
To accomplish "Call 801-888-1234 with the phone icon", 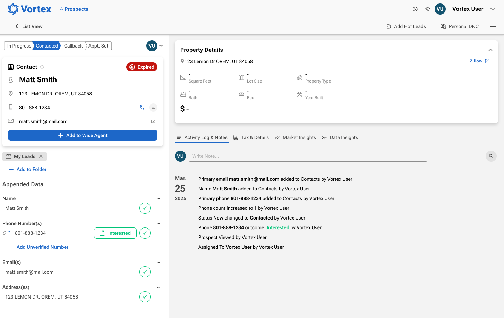I will (x=142, y=108).
